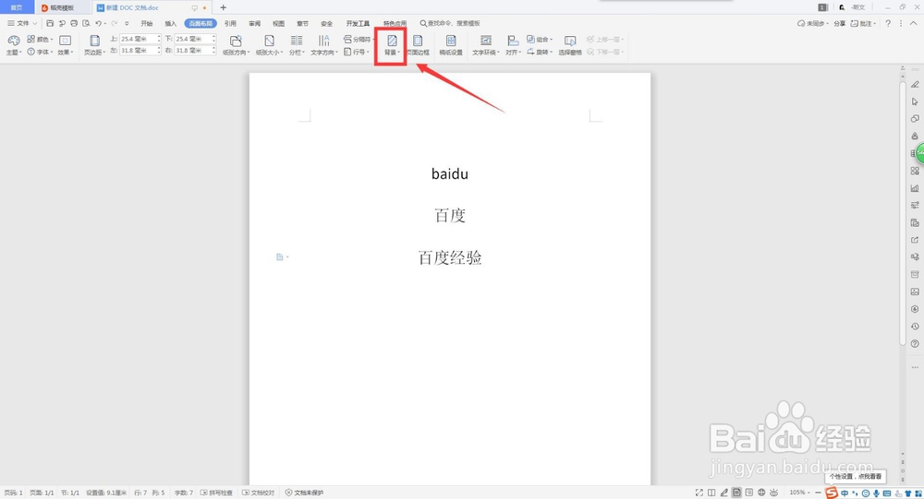The width and height of the screenshot is (924, 499).
Task: Open the 开发工具 Developer ribbon tab
Action: point(358,24)
